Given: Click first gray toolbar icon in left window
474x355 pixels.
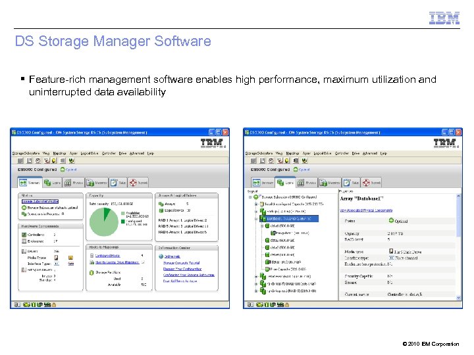Looking at the screenshot, I should pos(20,161).
